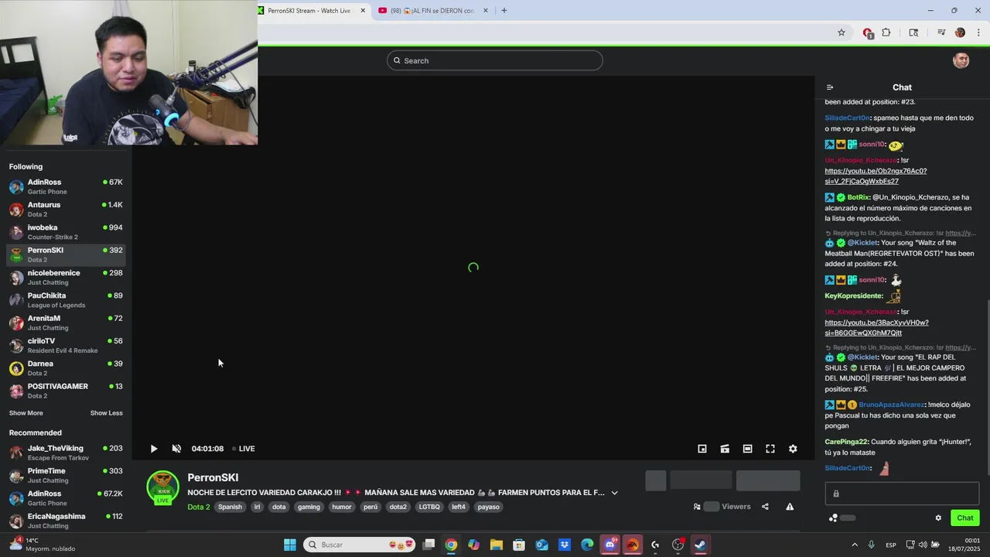Open the first youtu.be link in chat
The height and width of the screenshot is (557, 990).
(x=876, y=176)
